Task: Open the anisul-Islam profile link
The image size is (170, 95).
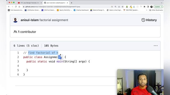Action: click(x=29, y=20)
